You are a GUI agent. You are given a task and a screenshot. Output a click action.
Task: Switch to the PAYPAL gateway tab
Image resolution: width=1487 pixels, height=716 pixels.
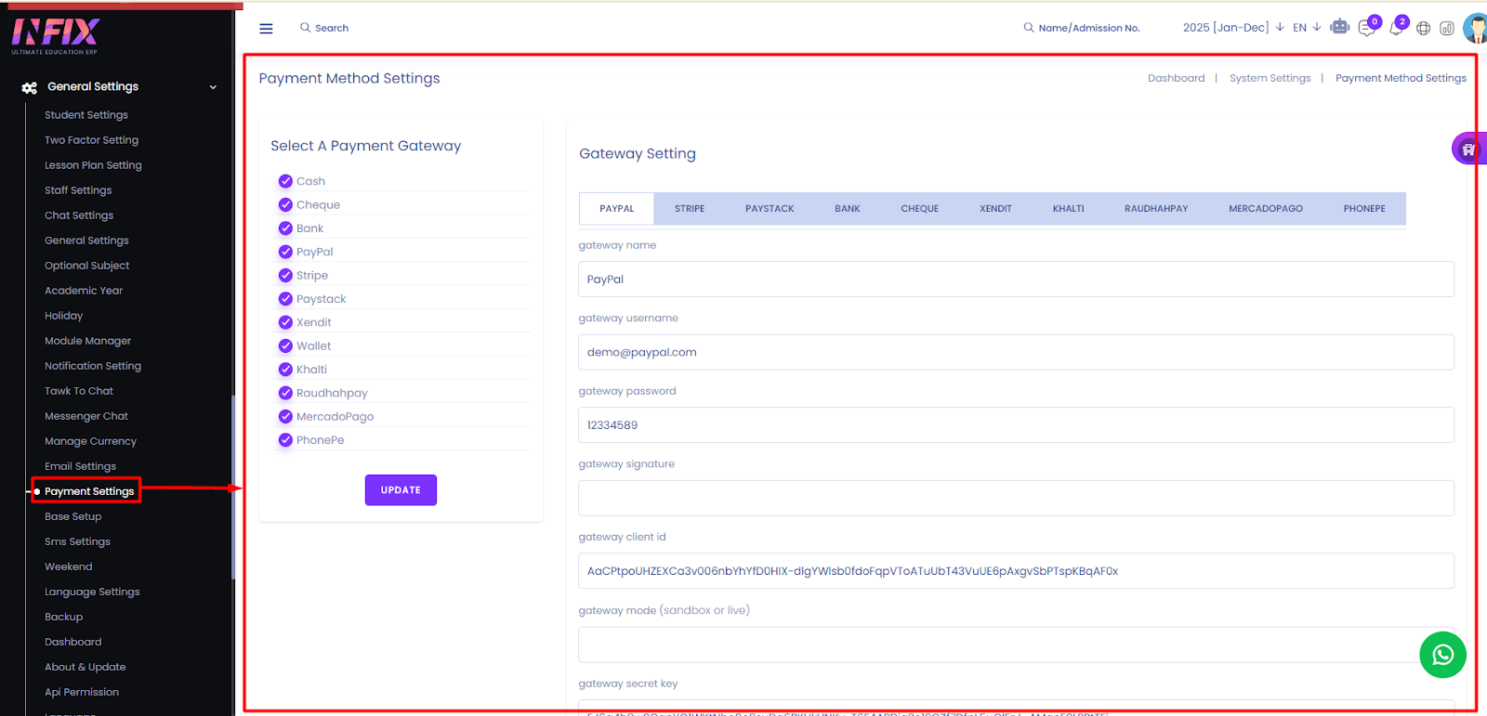coord(617,209)
